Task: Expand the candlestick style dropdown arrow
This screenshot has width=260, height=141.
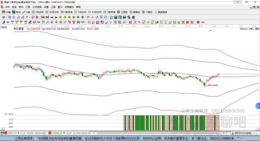Action: [30, 17]
